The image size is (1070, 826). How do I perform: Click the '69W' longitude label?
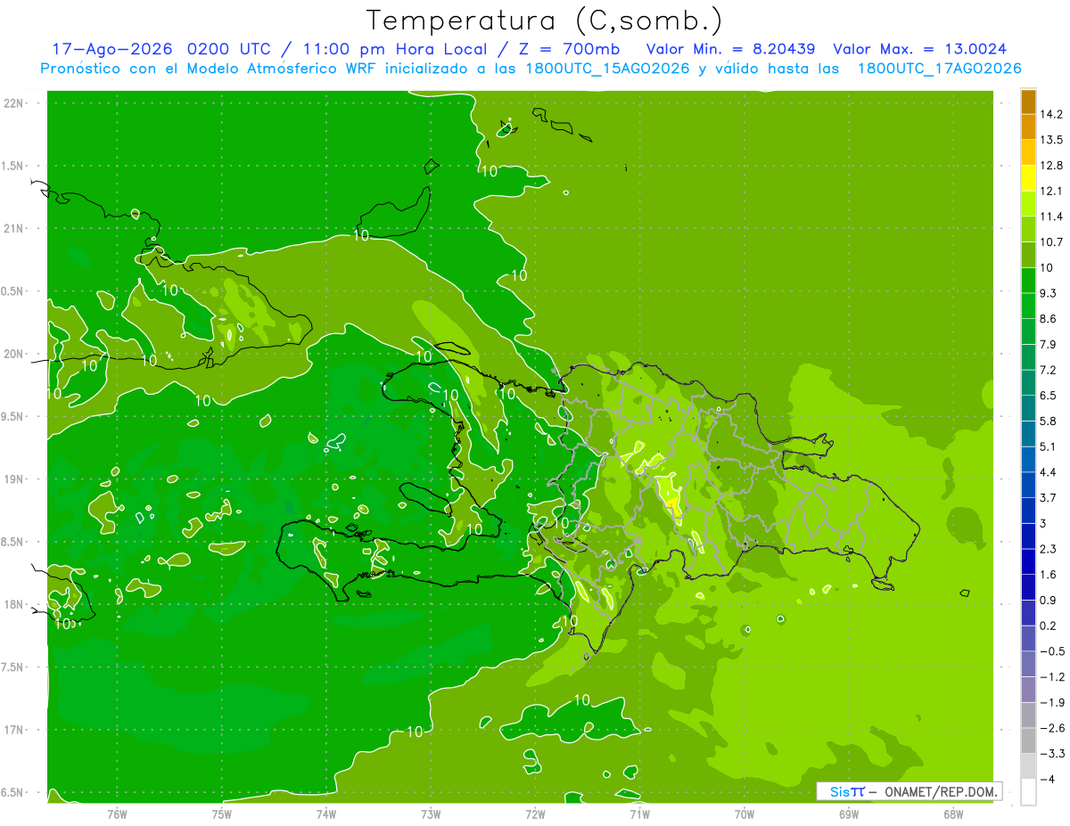pyautogui.click(x=849, y=814)
